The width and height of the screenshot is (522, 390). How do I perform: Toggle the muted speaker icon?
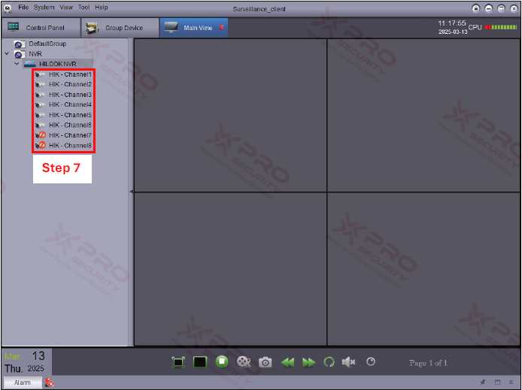[348, 361]
